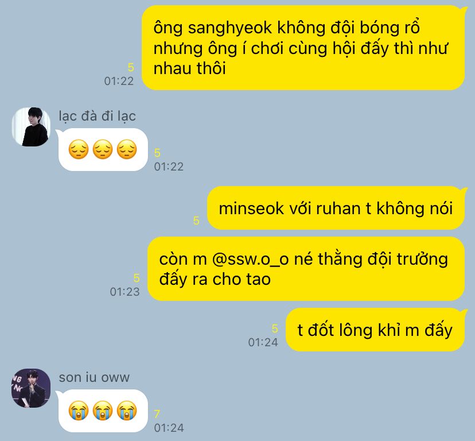Select the three crying emoji message bubble
Image resolution: width=475 pixels, height=441 pixels.
(103, 411)
